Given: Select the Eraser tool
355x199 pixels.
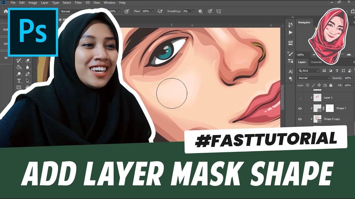Looking at the screenshot, I should tap(27, 61).
